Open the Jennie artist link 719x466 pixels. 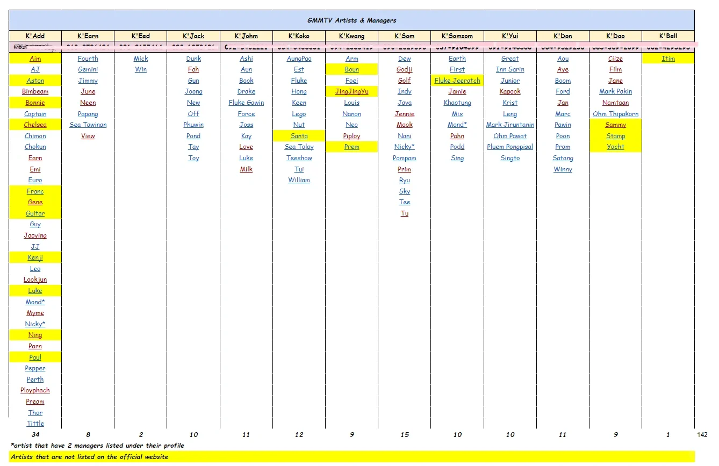pyautogui.click(x=405, y=114)
